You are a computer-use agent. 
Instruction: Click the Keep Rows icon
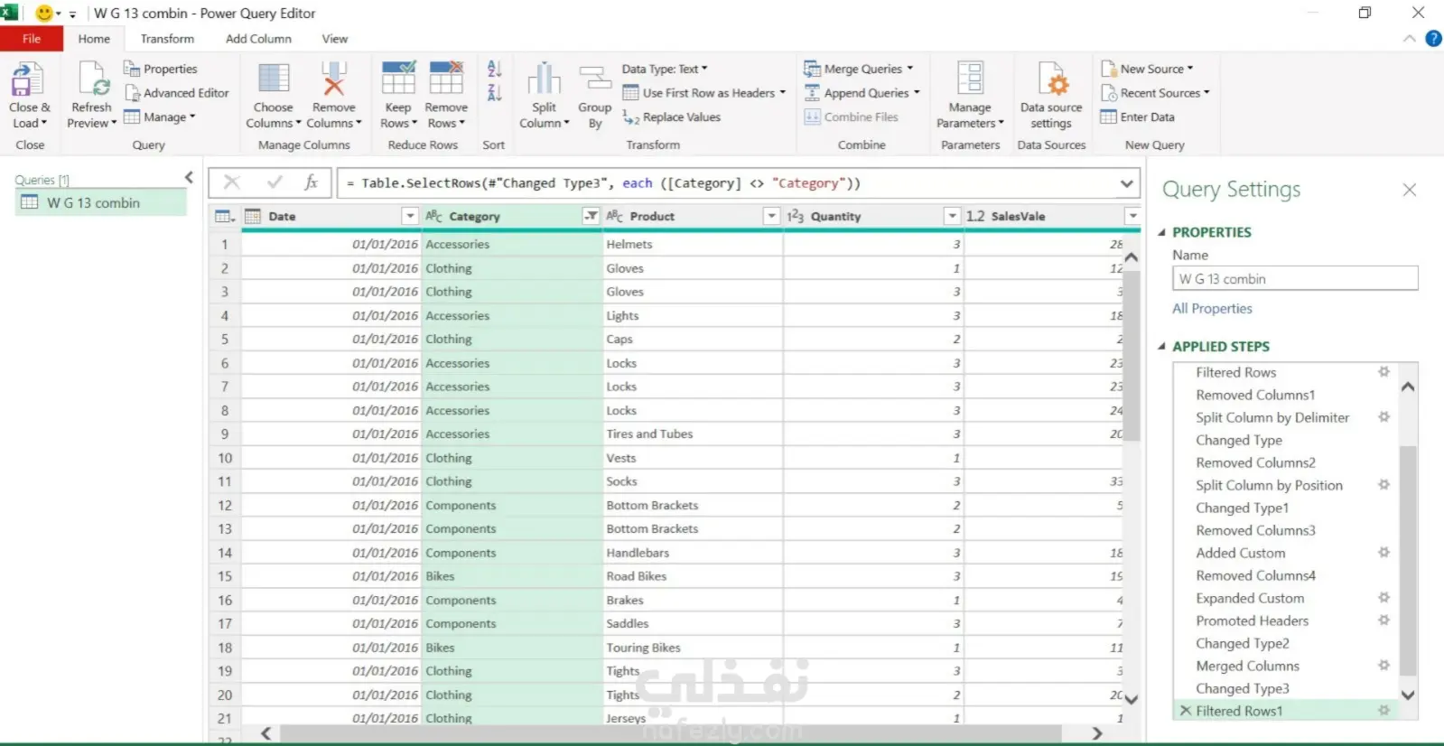click(x=398, y=79)
